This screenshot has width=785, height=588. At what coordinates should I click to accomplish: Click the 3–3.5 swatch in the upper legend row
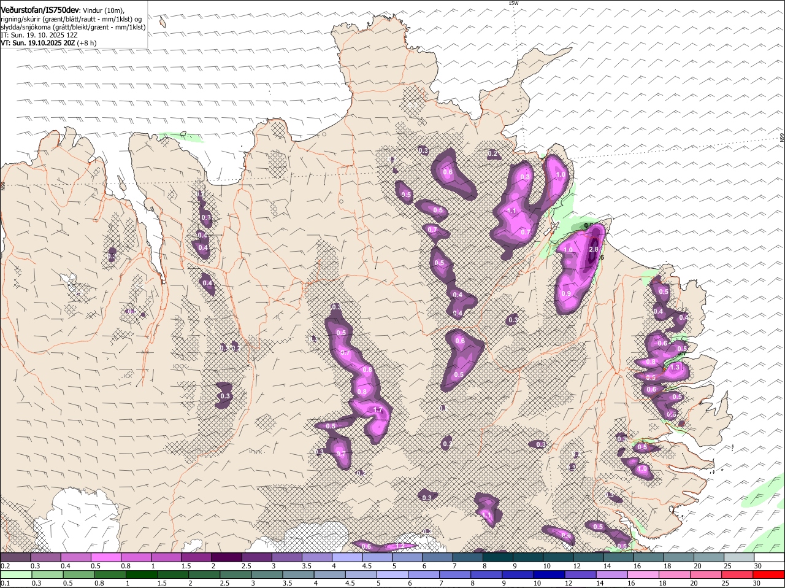(286, 557)
